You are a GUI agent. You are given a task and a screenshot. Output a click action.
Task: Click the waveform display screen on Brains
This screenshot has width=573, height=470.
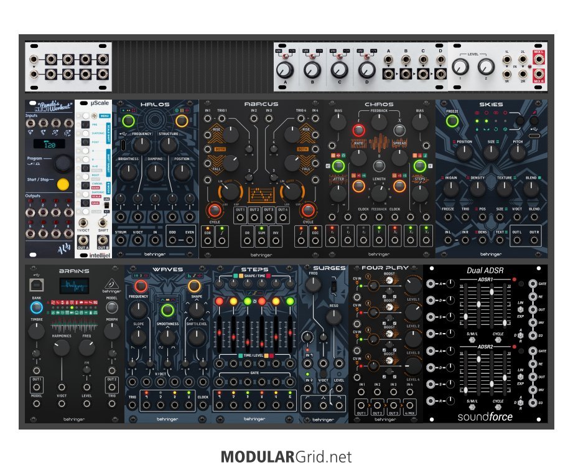[74, 286]
